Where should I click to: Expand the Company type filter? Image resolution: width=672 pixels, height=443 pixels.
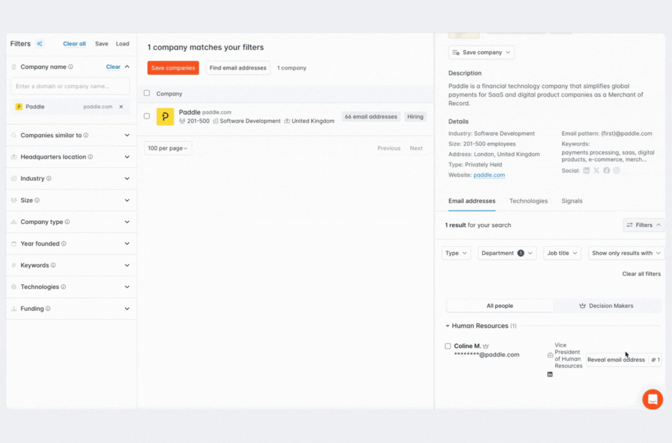coord(127,222)
